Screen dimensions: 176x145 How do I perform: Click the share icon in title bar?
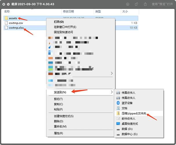[x=145, y=4]
